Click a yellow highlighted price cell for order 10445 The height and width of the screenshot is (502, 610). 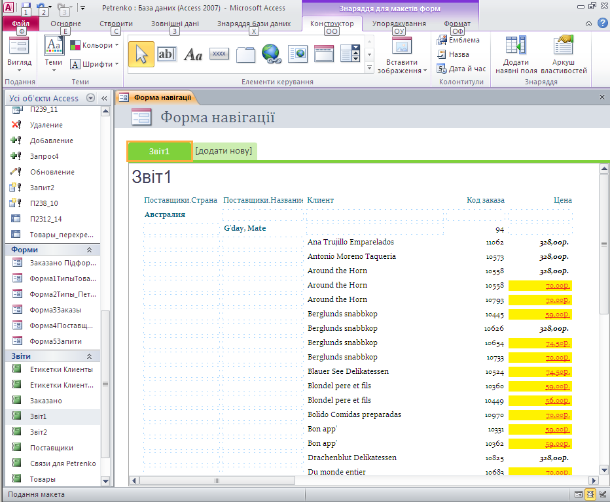pos(540,314)
